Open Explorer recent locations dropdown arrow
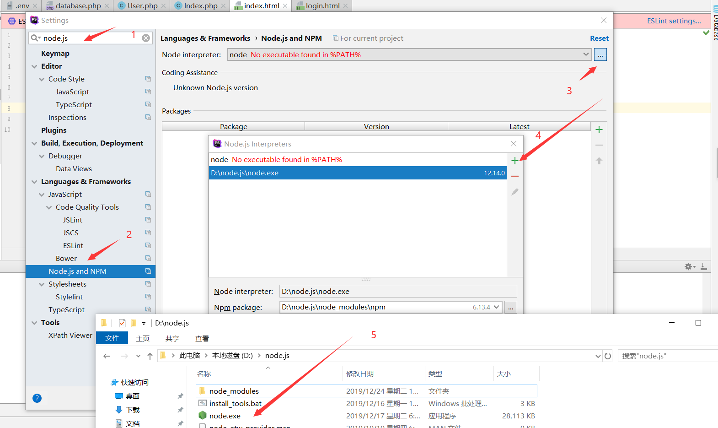The image size is (718, 428). click(x=138, y=356)
